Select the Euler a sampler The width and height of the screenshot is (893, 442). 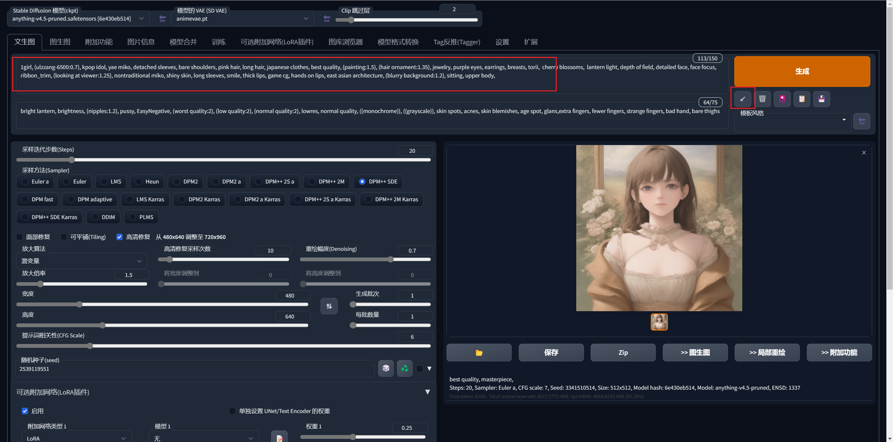pos(35,182)
